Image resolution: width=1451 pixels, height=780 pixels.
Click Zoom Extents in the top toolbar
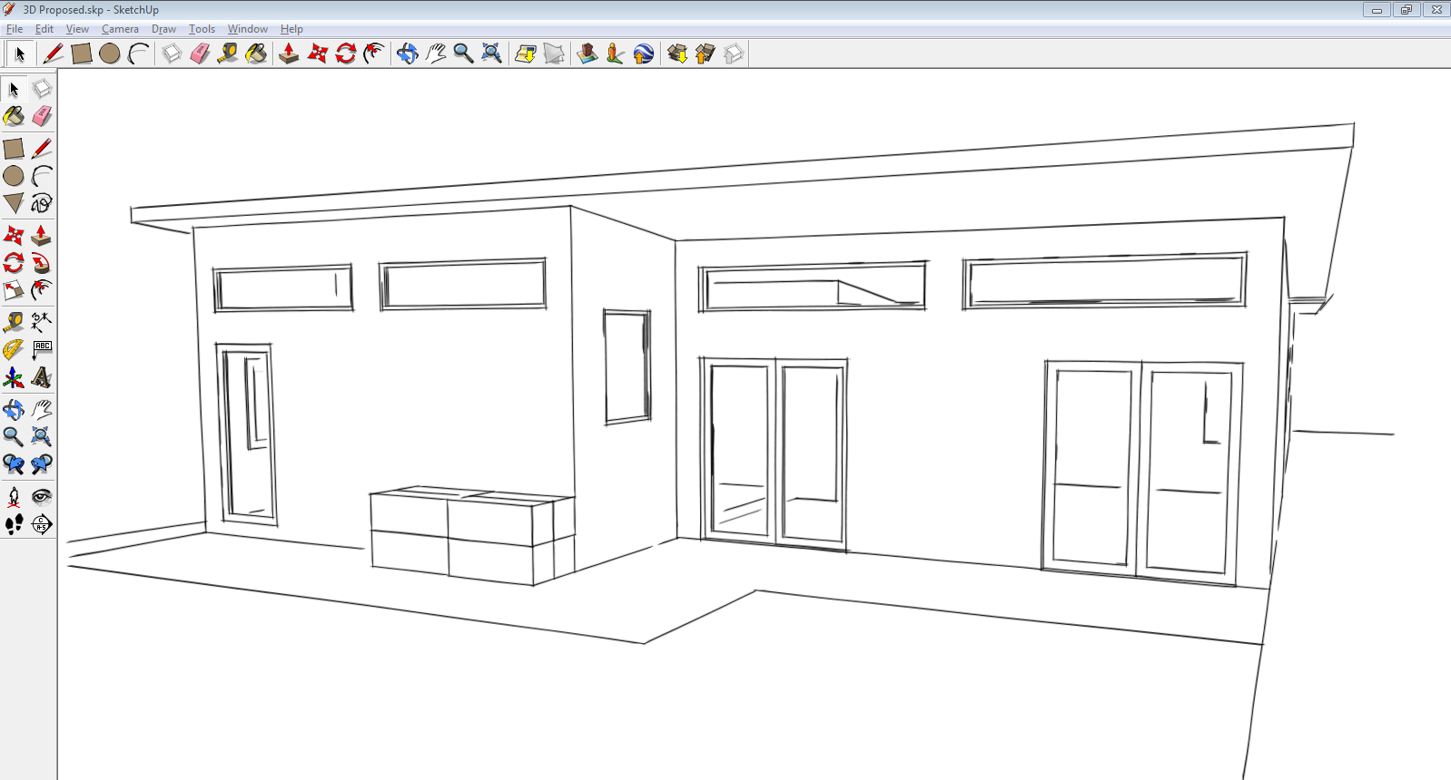click(x=491, y=54)
